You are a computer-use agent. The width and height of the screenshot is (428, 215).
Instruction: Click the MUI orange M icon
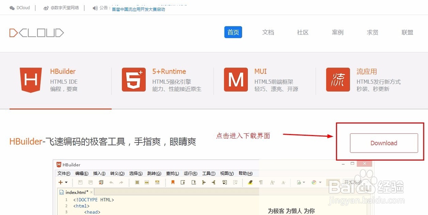tap(236, 80)
